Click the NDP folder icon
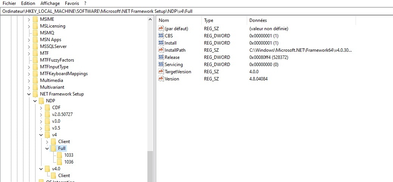393x182 pixels. point(41,101)
